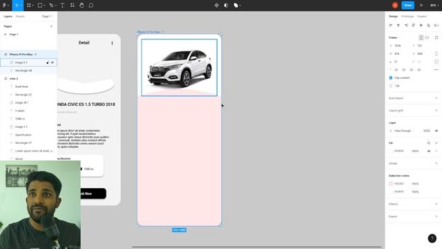This screenshot has width=442, height=249.
Task: Click the Present play icon
Action: [421, 6]
